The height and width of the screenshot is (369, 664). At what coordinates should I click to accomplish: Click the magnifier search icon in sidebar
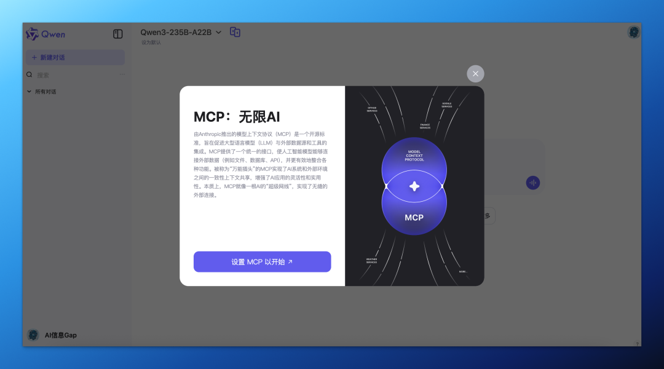pyautogui.click(x=30, y=74)
